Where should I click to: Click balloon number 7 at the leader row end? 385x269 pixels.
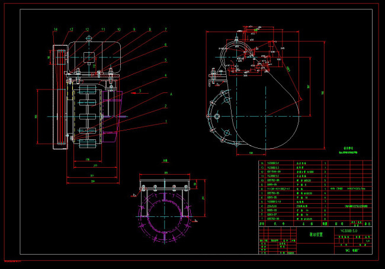click(x=166, y=30)
